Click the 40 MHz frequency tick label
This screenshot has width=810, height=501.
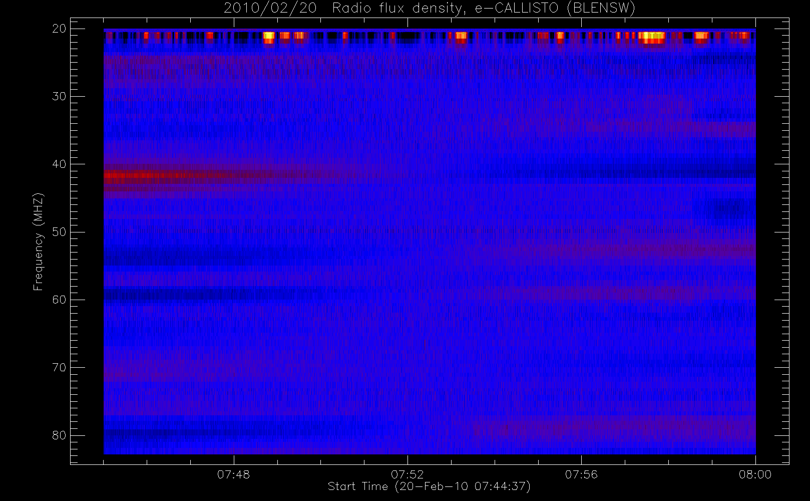coord(59,164)
